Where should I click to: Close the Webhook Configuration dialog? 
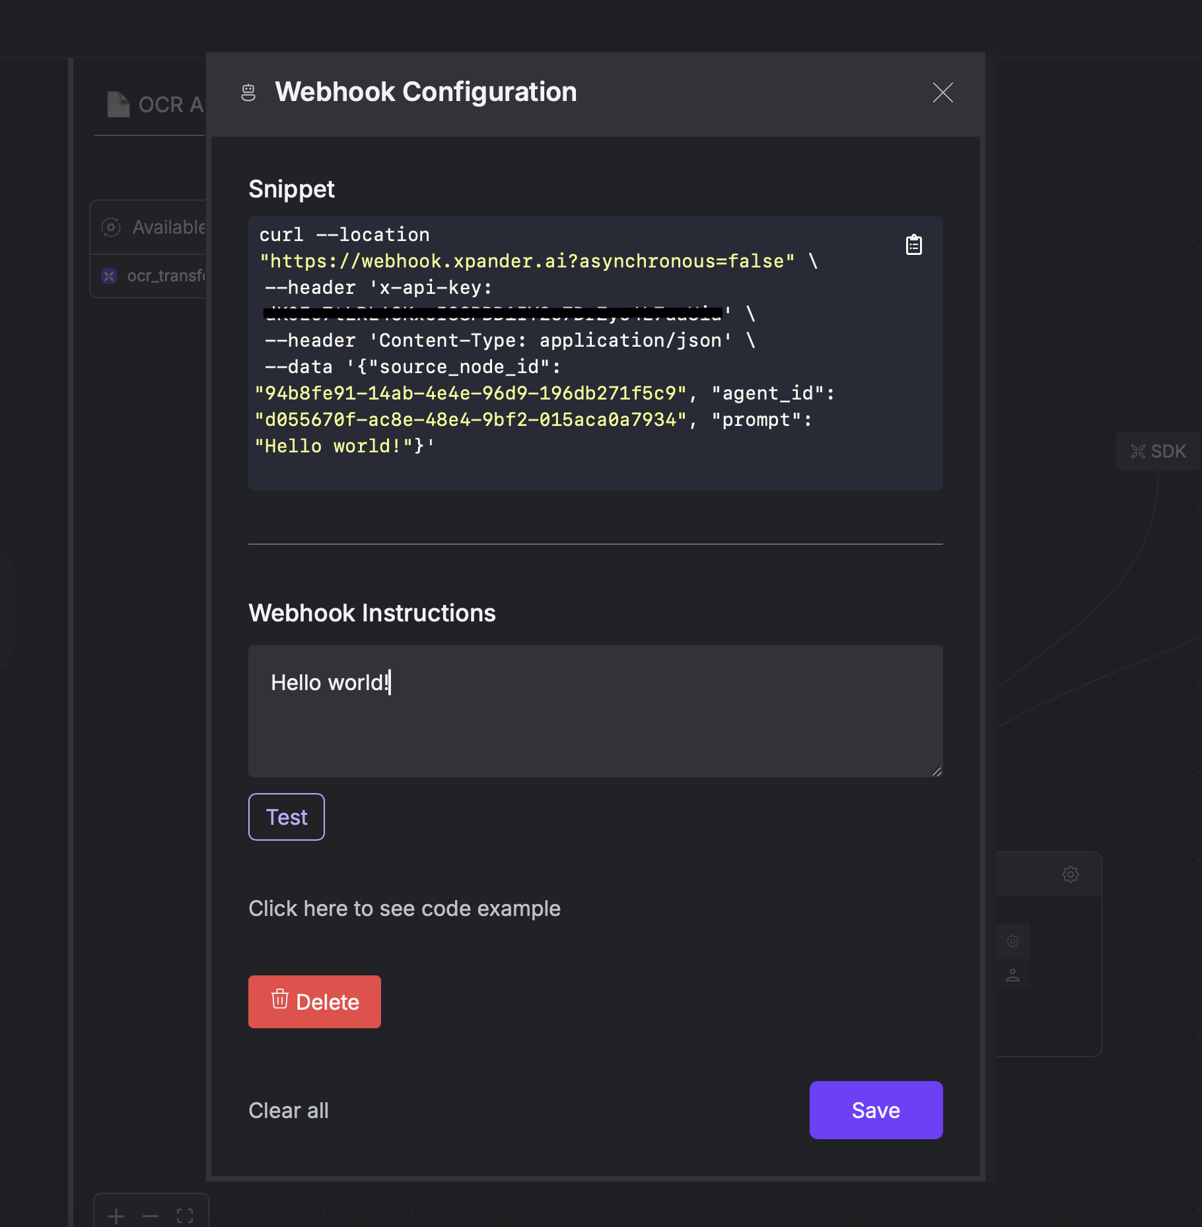point(942,93)
